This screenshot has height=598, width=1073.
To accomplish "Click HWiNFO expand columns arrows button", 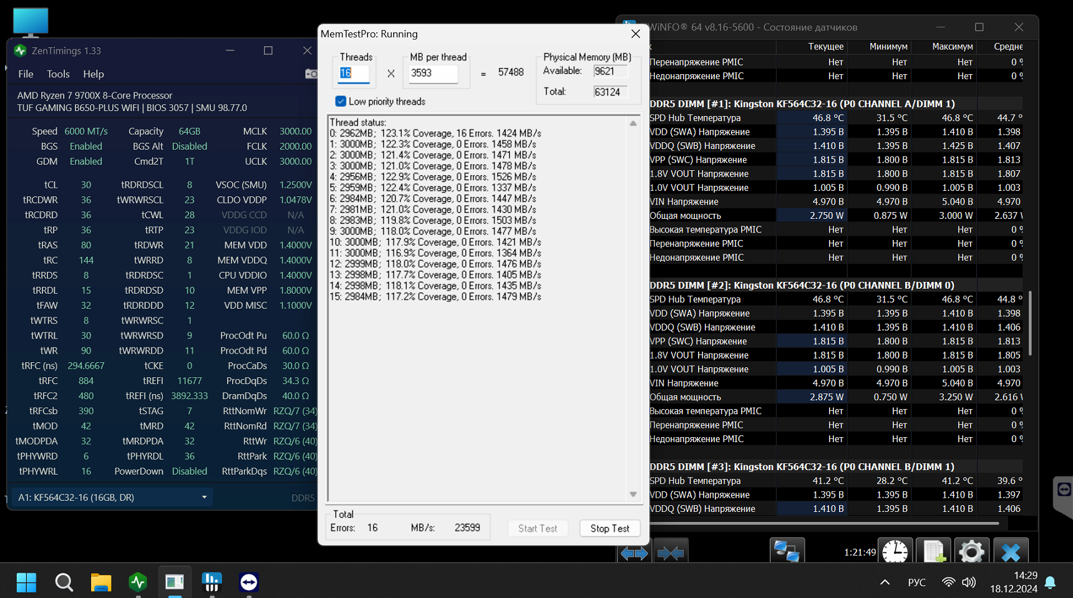I will (634, 552).
